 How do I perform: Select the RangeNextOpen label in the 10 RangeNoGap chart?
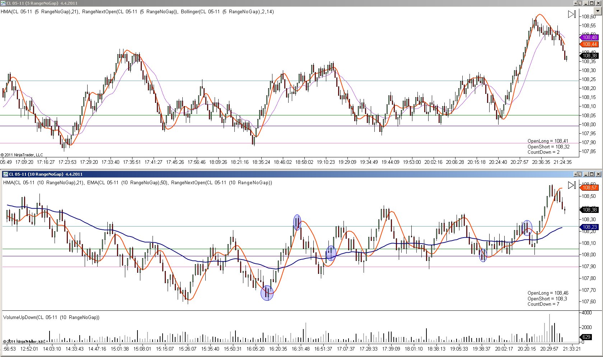pos(221,182)
